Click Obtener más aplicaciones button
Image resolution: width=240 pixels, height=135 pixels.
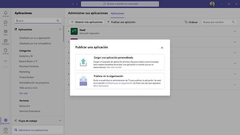87,22
